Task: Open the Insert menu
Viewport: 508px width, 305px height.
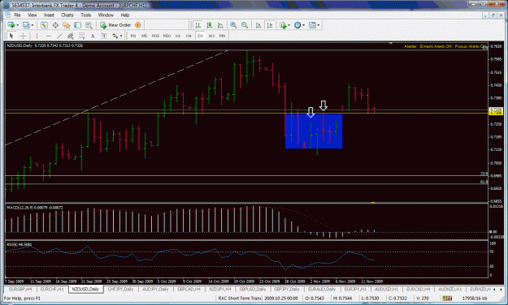Action: pos(49,15)
